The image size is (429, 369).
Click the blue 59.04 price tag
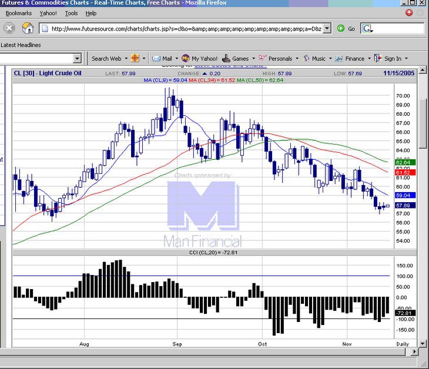(405, 195)
